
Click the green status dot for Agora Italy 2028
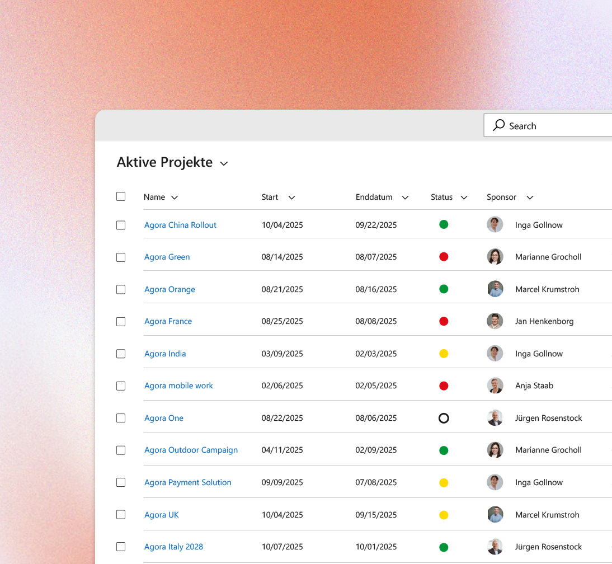pyautogui.click(x=444, y=547)
